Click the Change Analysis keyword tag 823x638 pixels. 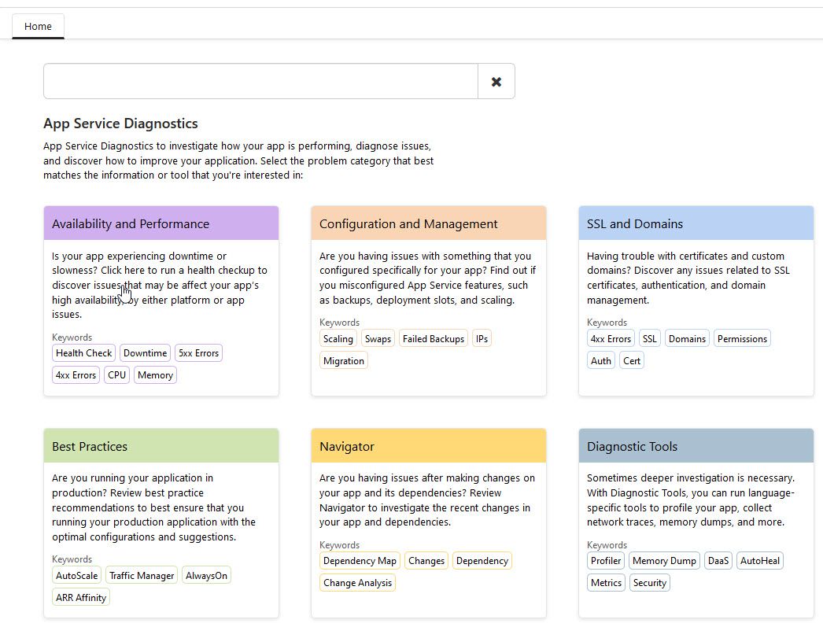pos(357,583)
